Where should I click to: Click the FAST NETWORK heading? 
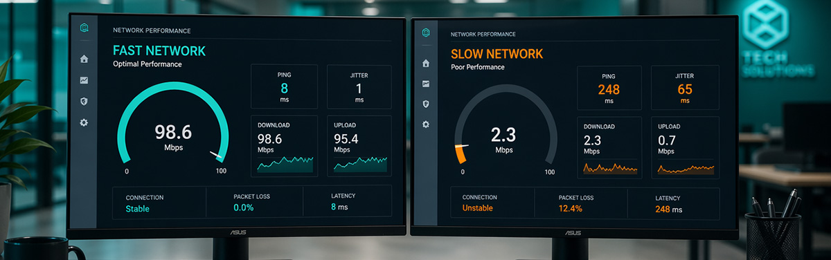click(x=159, y=50)
